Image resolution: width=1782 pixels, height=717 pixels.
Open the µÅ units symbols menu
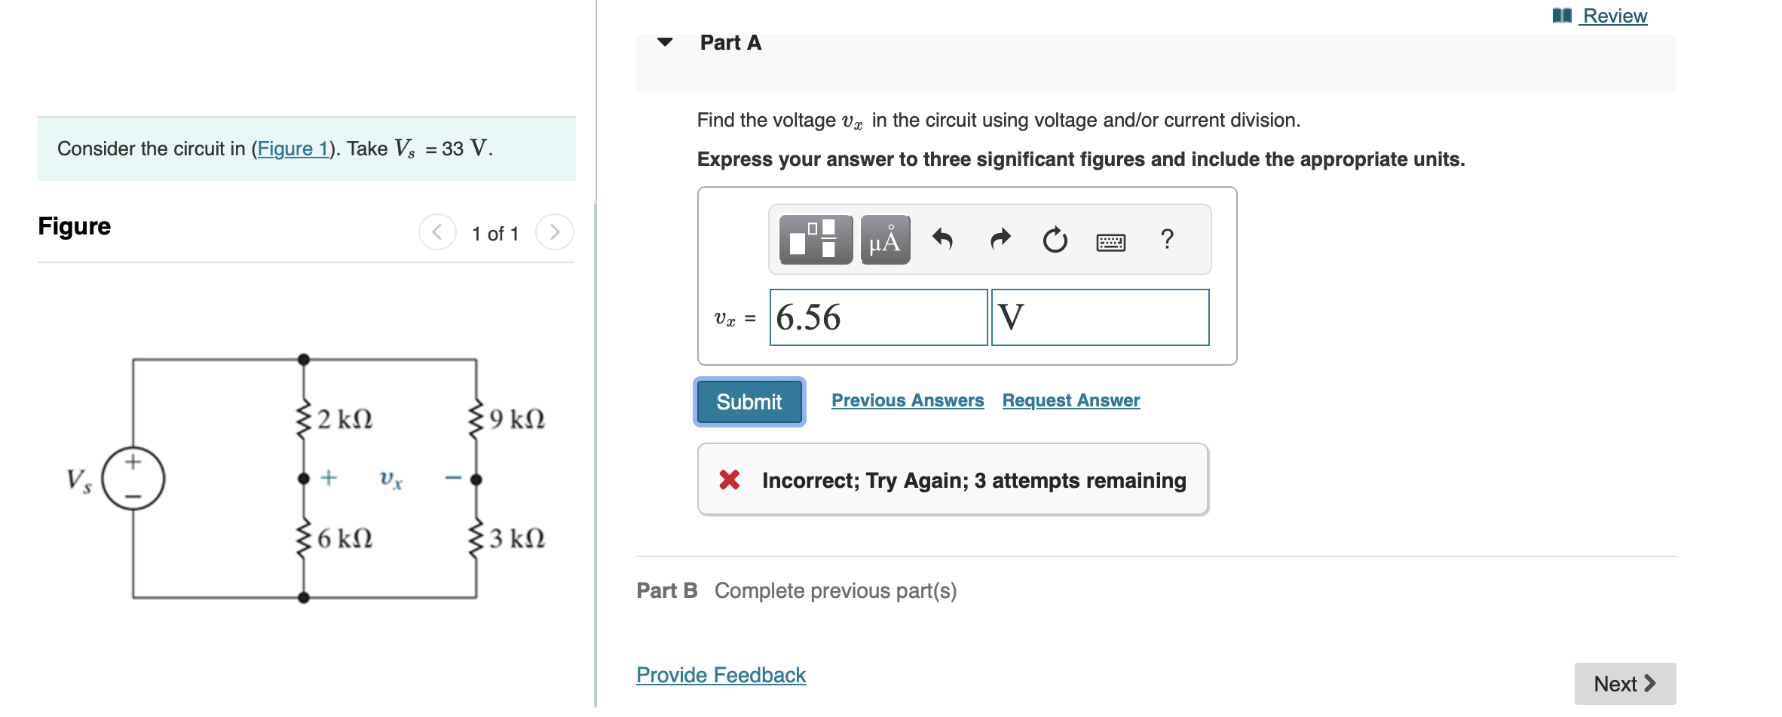(x=885, y=240)
